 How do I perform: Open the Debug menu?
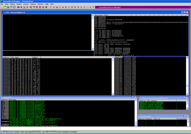(x=12, y=4)
